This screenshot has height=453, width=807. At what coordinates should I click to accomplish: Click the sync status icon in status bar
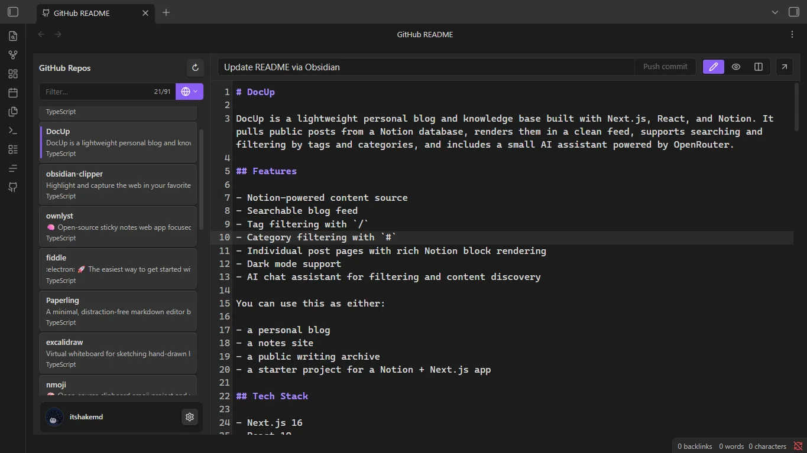(798, 446)
